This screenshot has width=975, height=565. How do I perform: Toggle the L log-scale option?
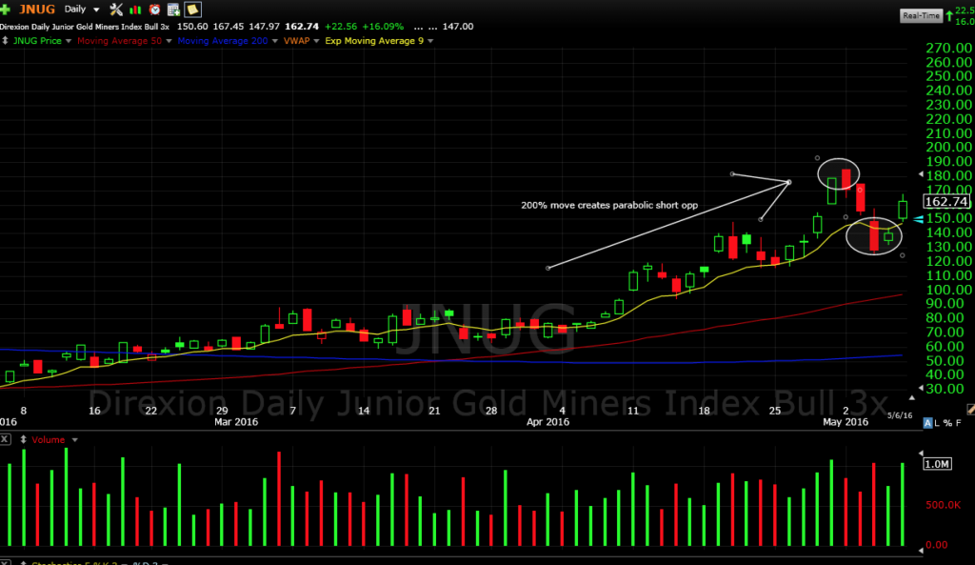[x=937, y=423]
